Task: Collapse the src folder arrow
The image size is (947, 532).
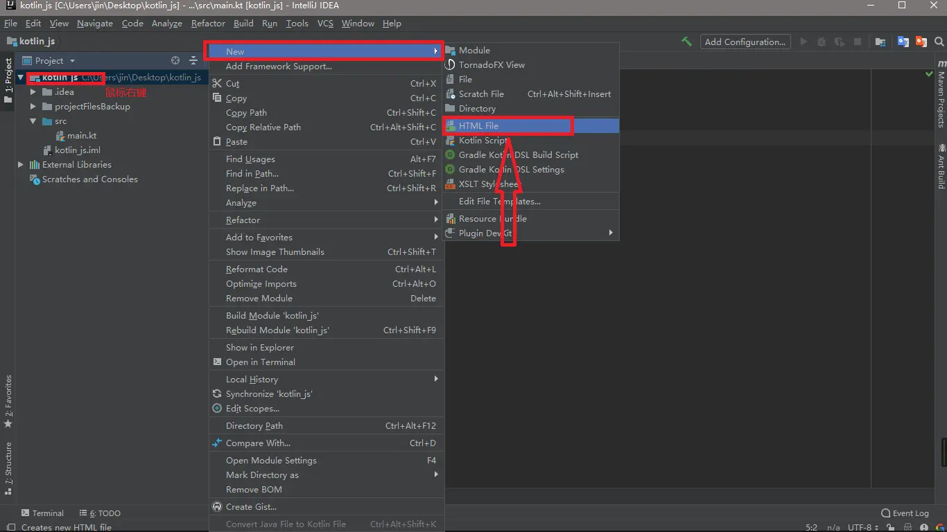Action: pos(33,121)
